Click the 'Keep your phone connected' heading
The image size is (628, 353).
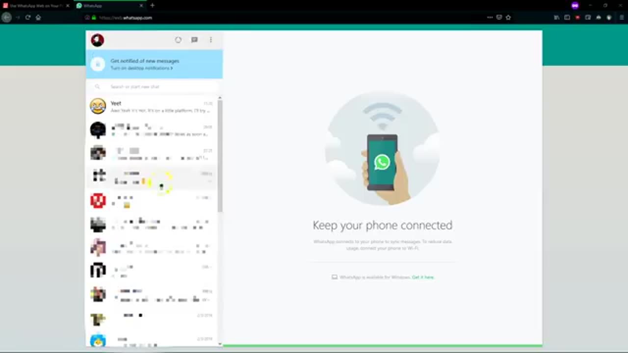point(383,225)
